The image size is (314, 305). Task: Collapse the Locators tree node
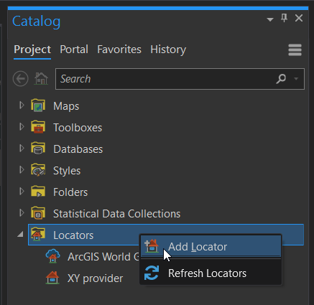21,235
